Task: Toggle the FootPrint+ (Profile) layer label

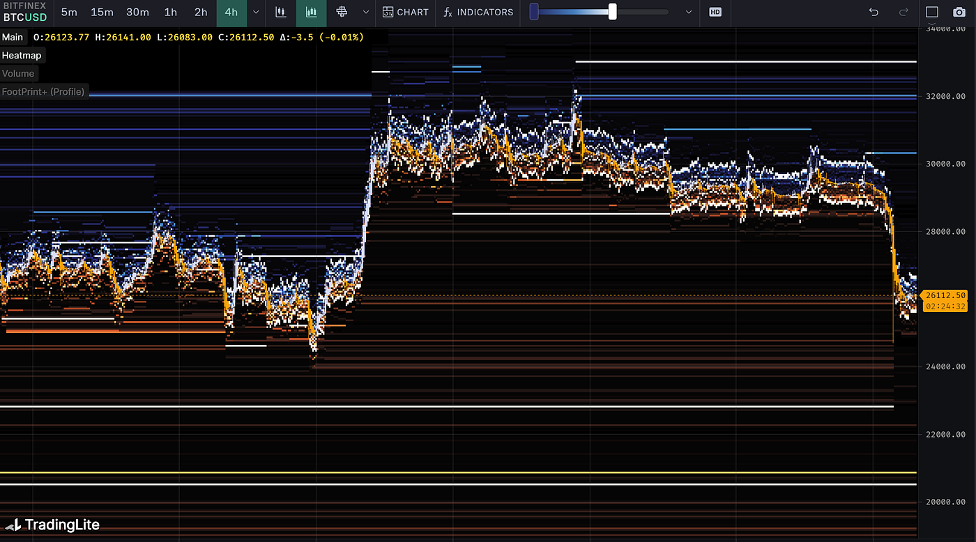Action: (x=43, y=91)
